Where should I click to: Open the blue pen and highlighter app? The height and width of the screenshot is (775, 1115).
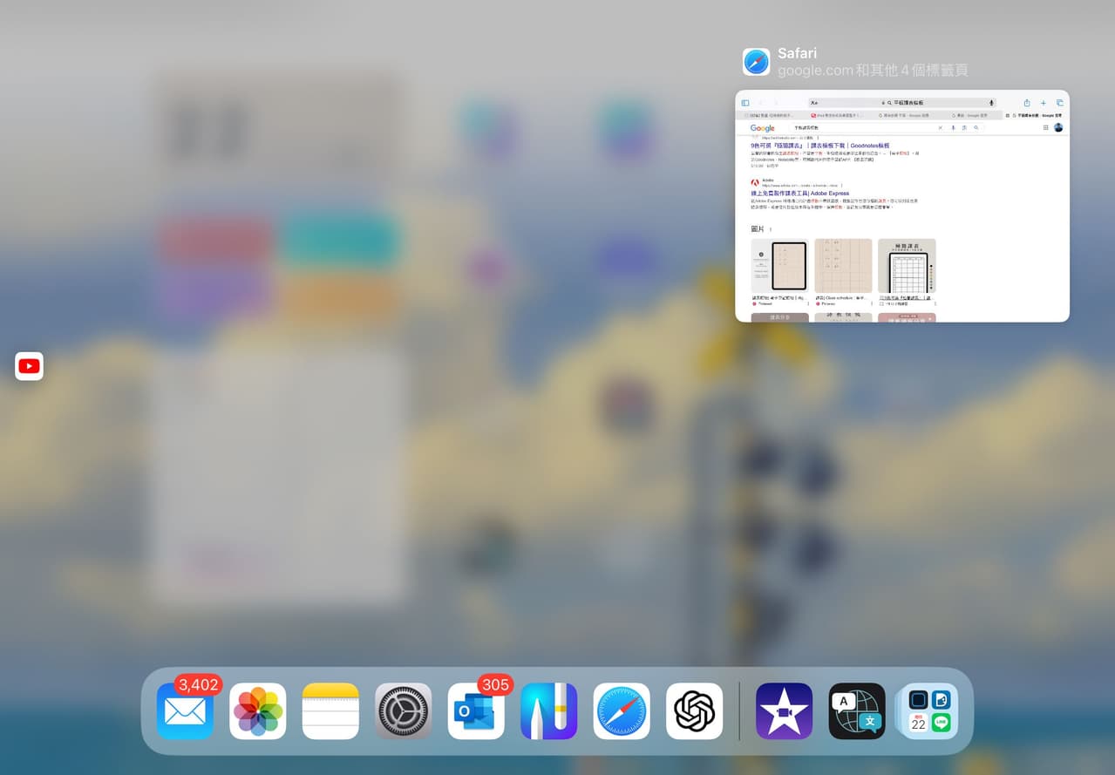(549, 711)
